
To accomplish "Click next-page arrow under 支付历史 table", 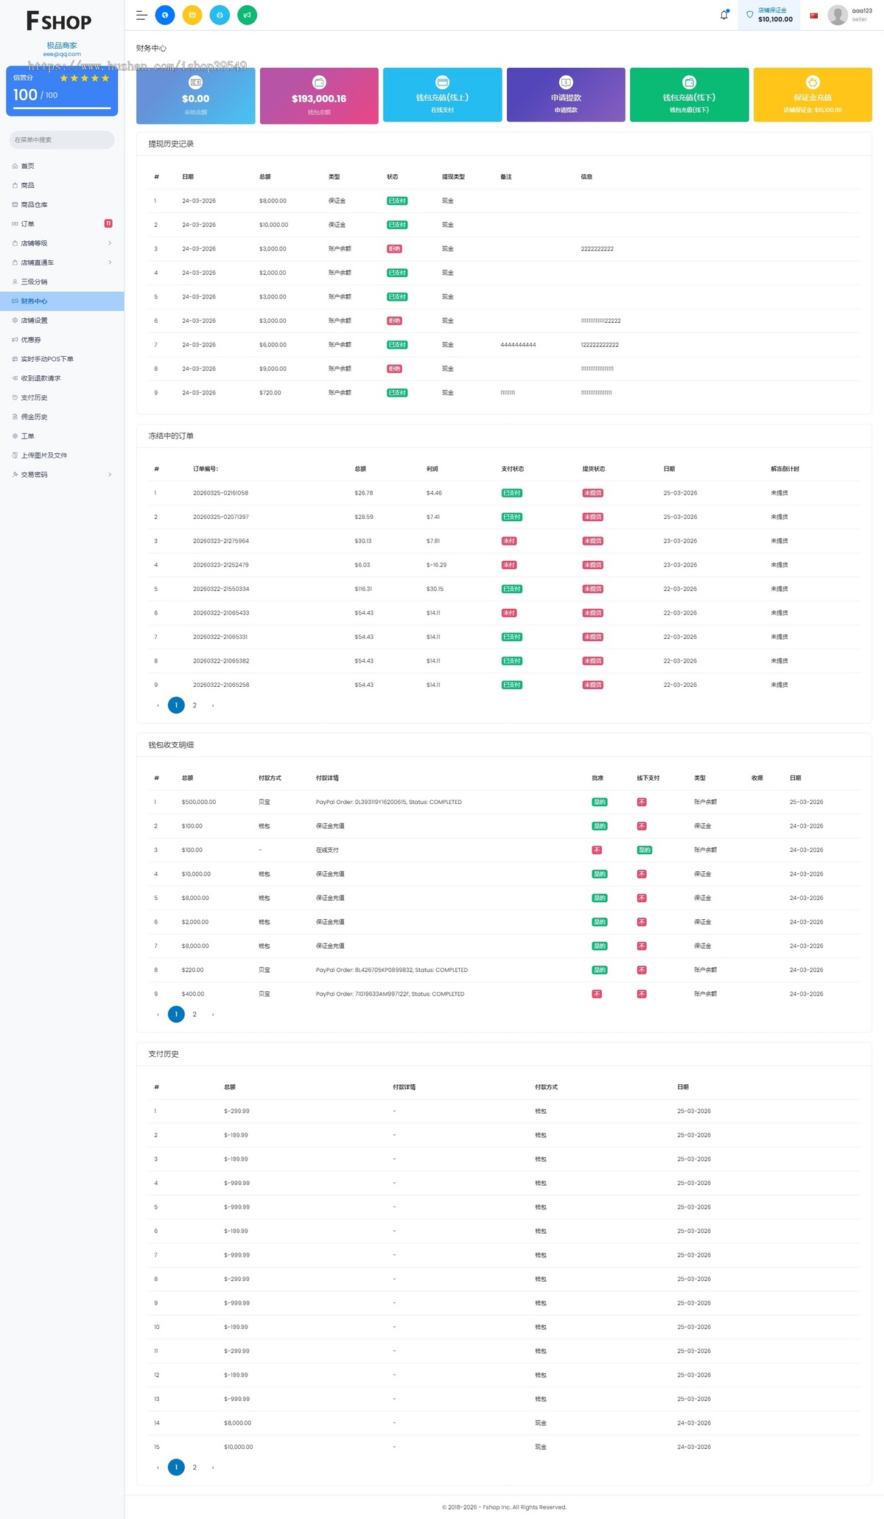I will (213, 1467).
